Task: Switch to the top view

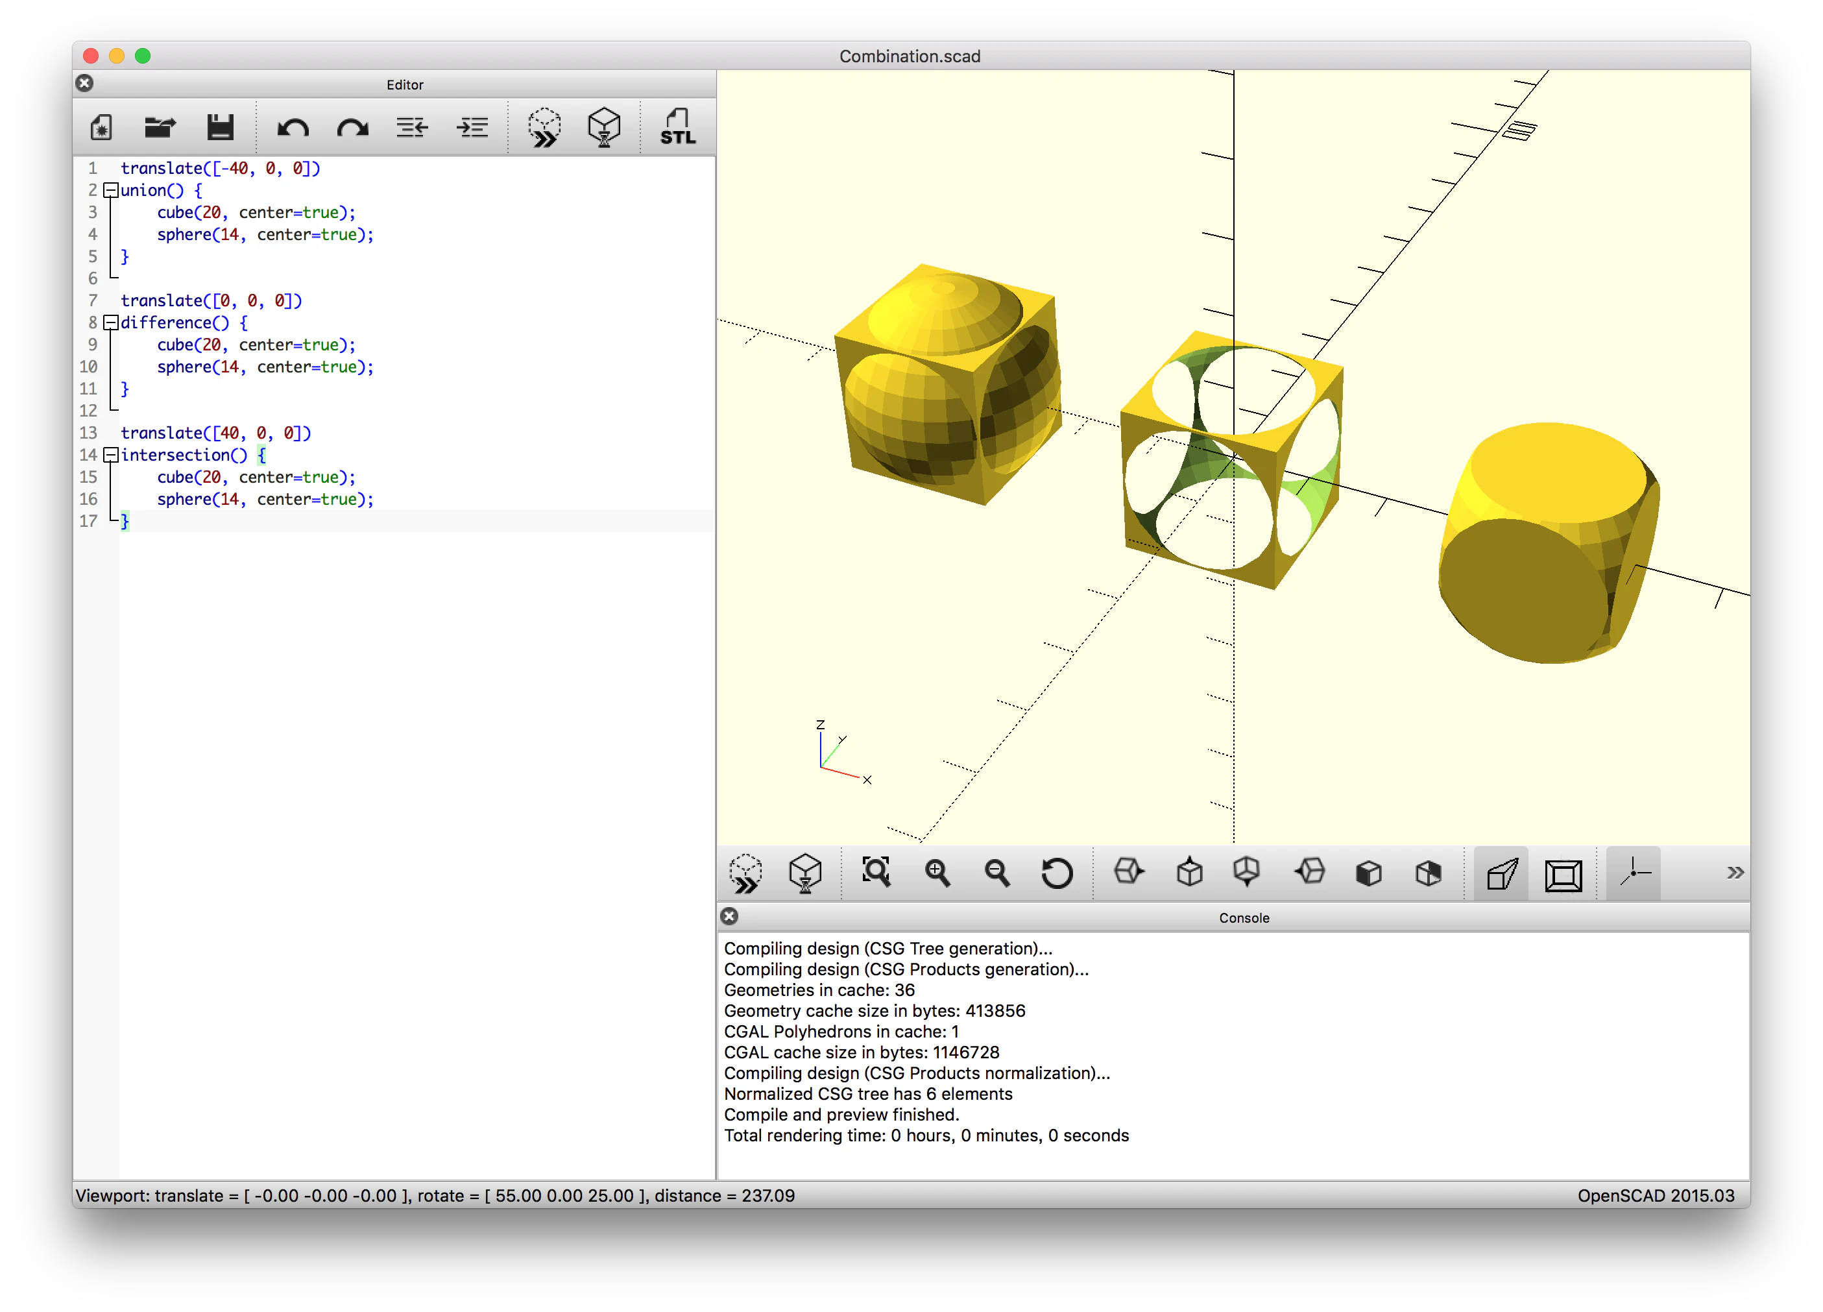Action: tap(1190, 871)
